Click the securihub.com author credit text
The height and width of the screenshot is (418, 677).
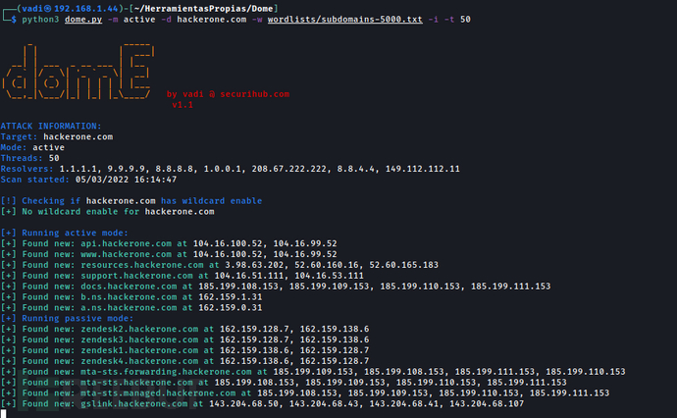tap(255, 94)
